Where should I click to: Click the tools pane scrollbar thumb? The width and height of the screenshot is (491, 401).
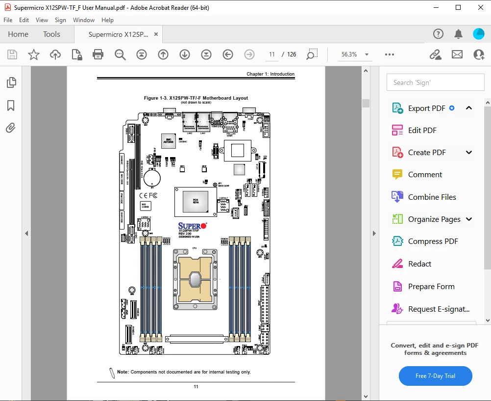pyautogui.click(x=488, y=187)
